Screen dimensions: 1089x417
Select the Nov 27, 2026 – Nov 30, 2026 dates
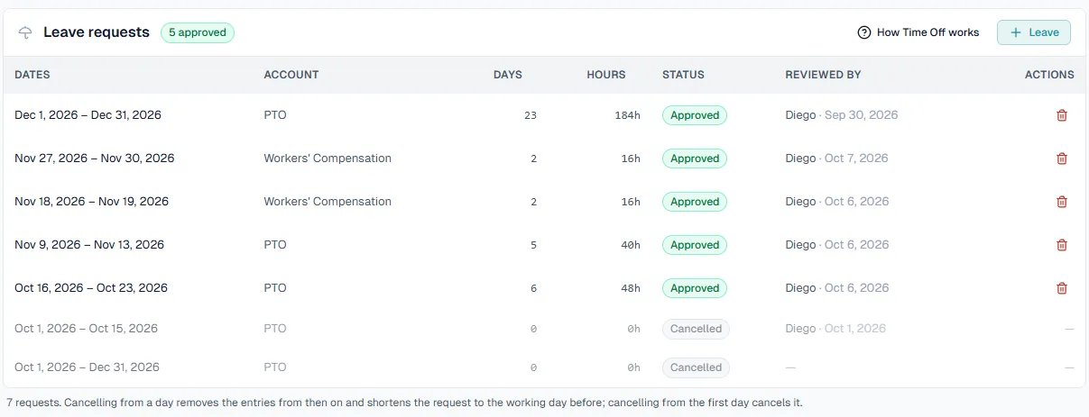pyautogui.click(x=95, y=159)
